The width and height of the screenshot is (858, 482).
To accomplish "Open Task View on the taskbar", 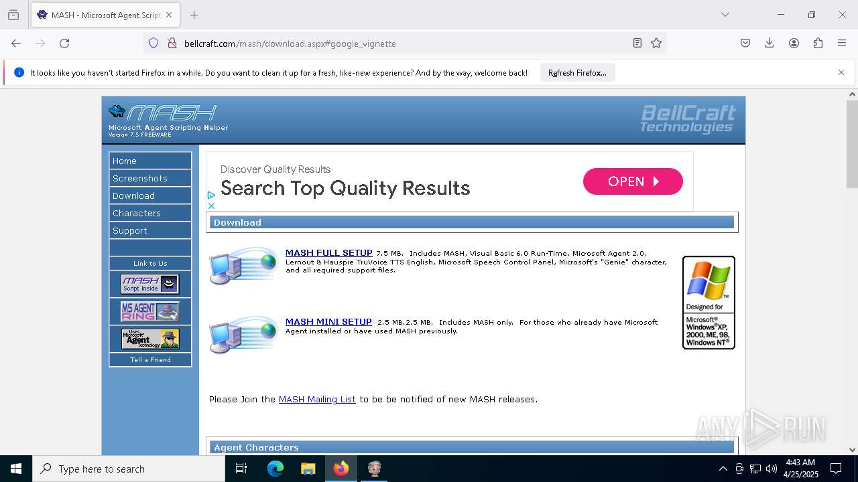I will click(x=241, y=469).
